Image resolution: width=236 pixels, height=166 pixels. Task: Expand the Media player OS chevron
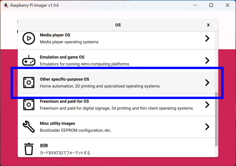click(x=207, y=38)
